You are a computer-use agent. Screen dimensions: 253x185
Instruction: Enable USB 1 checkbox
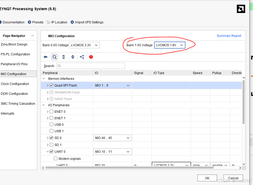pos(51,131)
